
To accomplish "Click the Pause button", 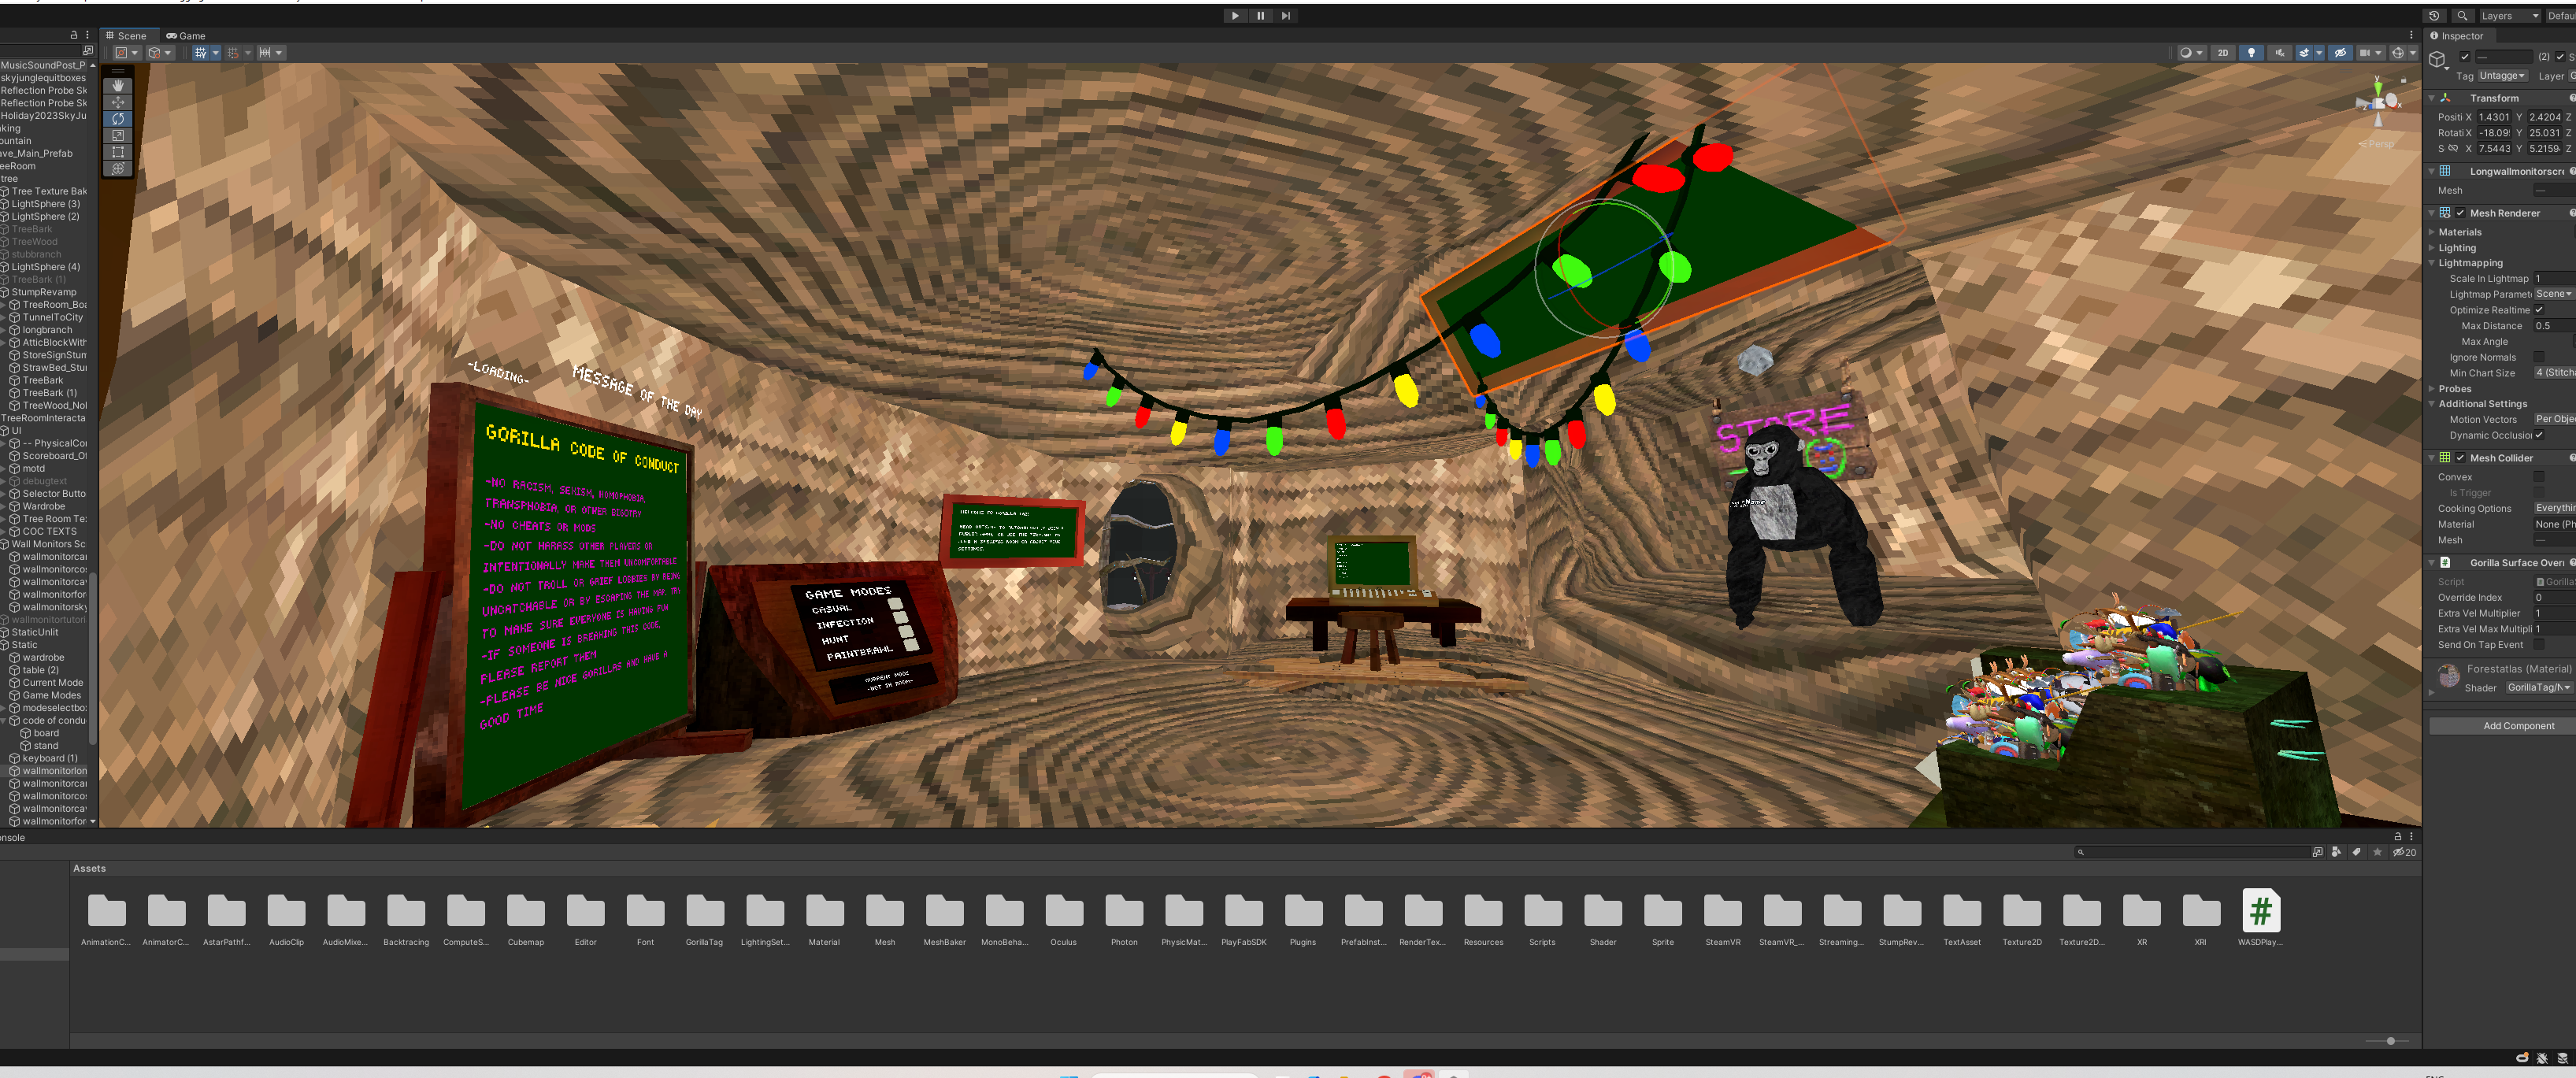I will point(1260,16).
